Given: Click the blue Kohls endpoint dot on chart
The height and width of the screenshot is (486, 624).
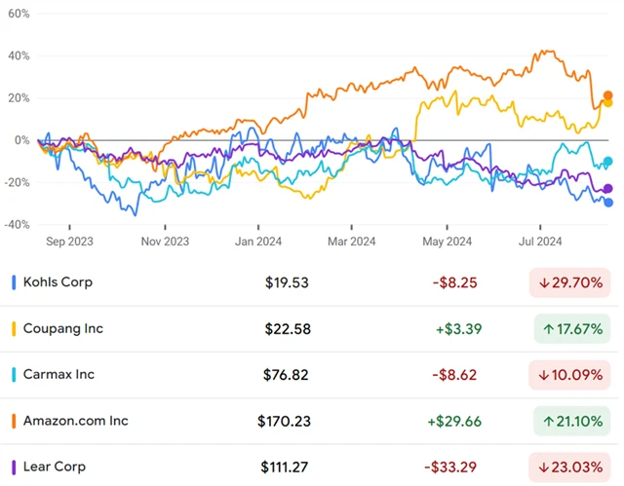Looking at the screenshot, I should (x=608, y=203).
